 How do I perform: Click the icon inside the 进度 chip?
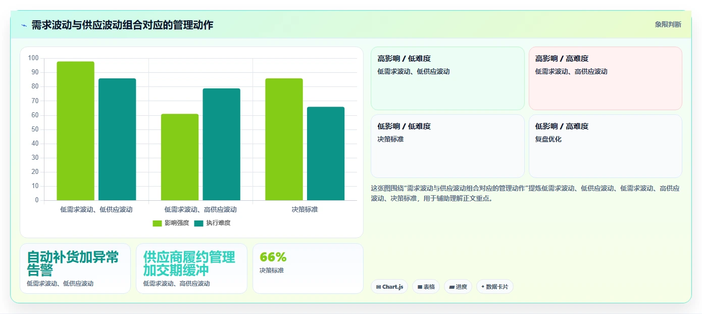click(452, 287)
